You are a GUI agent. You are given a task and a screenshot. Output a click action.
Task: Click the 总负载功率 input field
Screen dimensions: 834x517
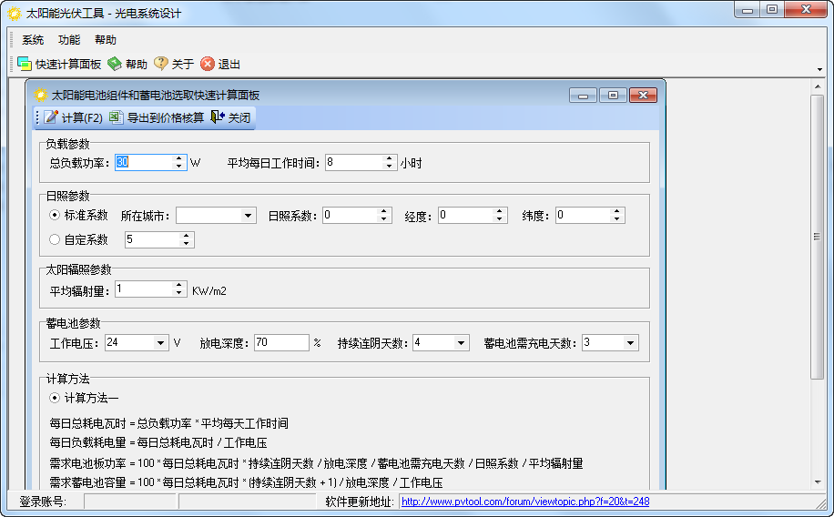(144, 162)
